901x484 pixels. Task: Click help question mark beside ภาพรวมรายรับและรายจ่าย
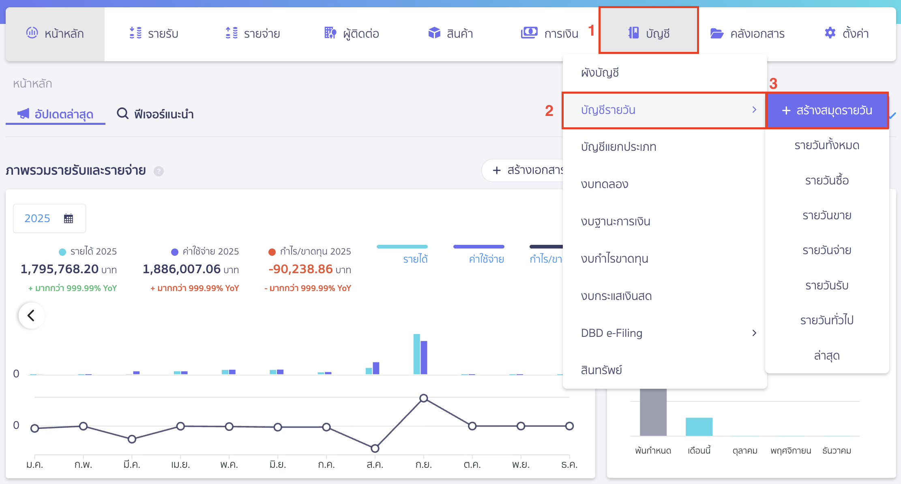(x=159, y=171)
